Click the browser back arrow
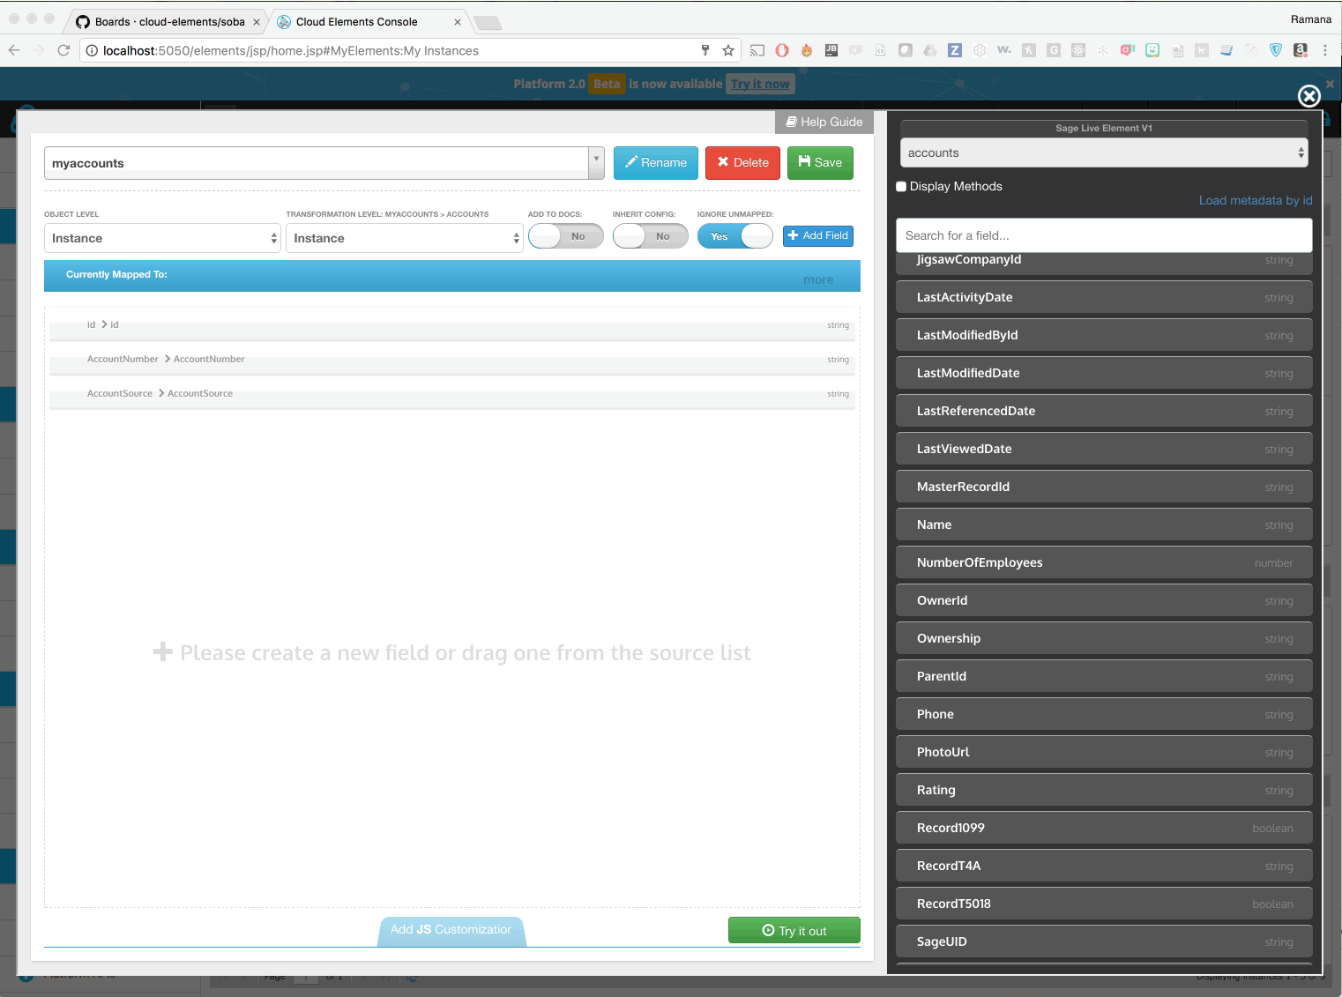The width and height of the screenshot is (1342, 997). pyautogui.click(x=14, y=50)
